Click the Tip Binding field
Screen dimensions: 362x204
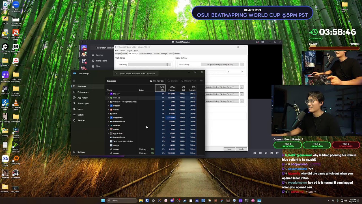[x=148, y=65]
